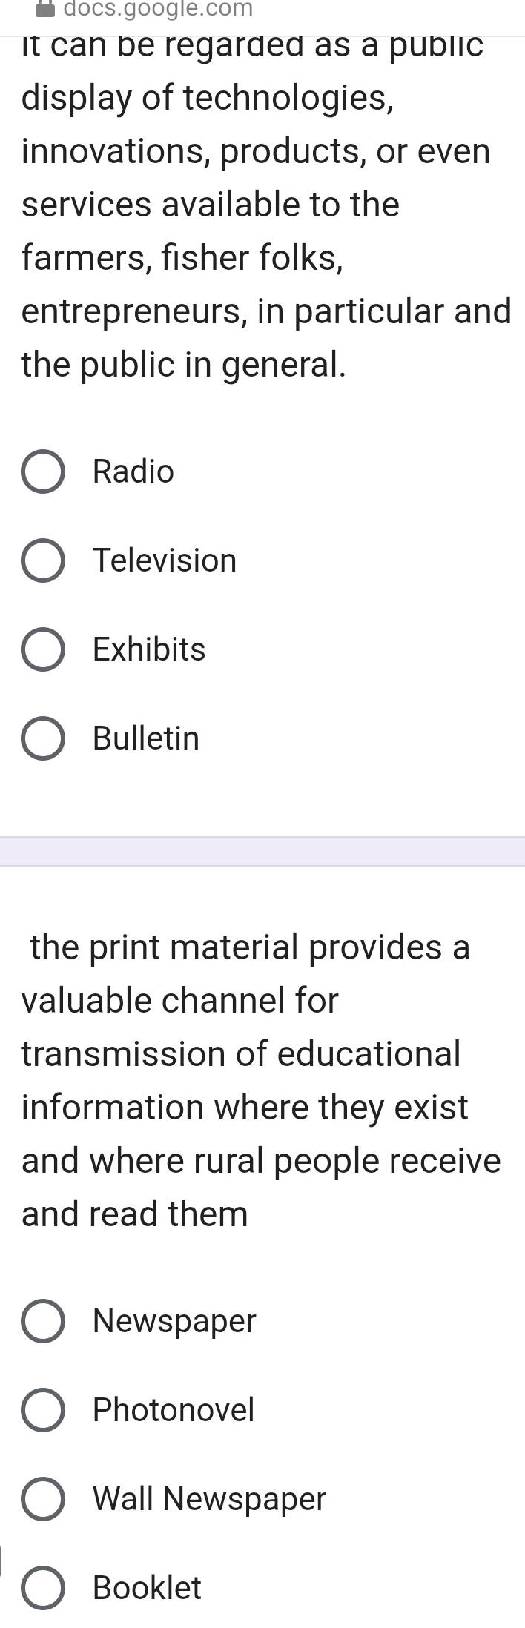
Task: Tap the 'Newspaper' option label text
Action: (x=174, y=1322)
